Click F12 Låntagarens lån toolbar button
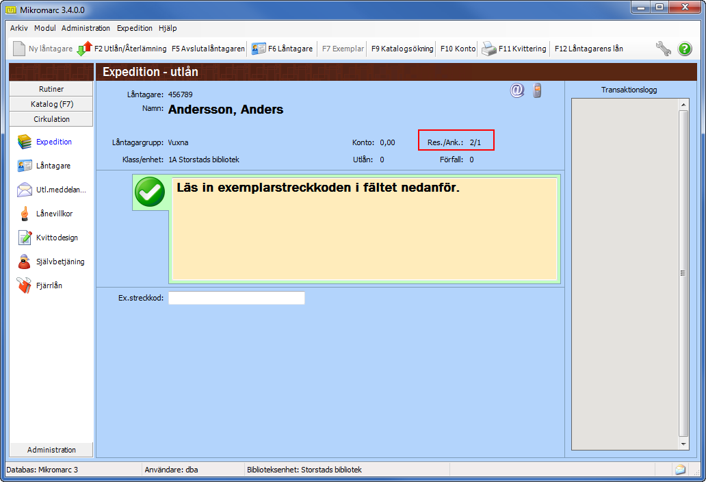The image size is (706, 482). [589, 49]
